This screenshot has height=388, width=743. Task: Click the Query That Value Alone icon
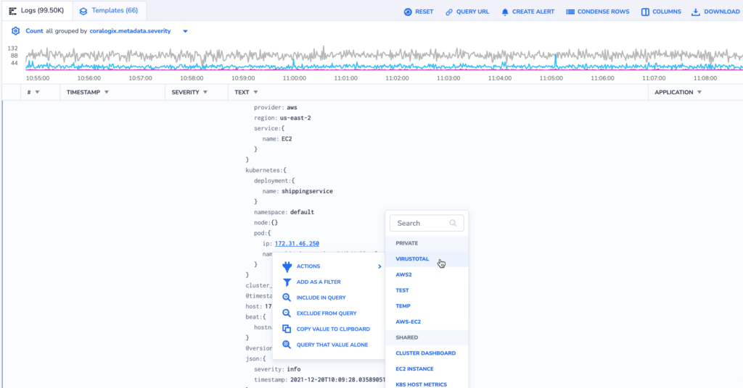287,345
